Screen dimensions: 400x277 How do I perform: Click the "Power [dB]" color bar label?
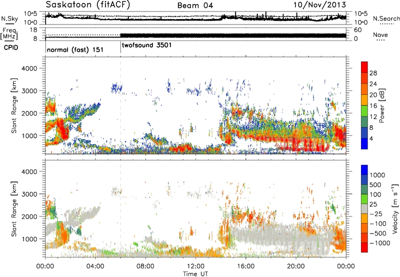click(382, 105)
